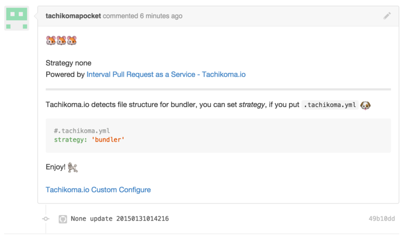Click the last hamster emoji
406x239 pixels.
tap(72, 41)
